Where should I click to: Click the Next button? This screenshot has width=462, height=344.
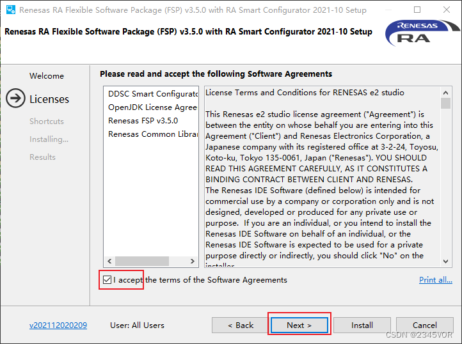tap(299, 325)
